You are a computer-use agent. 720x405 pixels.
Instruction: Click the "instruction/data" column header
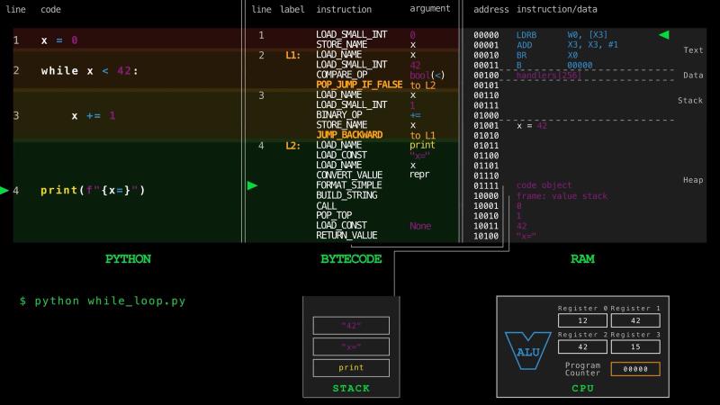(557, 9)
